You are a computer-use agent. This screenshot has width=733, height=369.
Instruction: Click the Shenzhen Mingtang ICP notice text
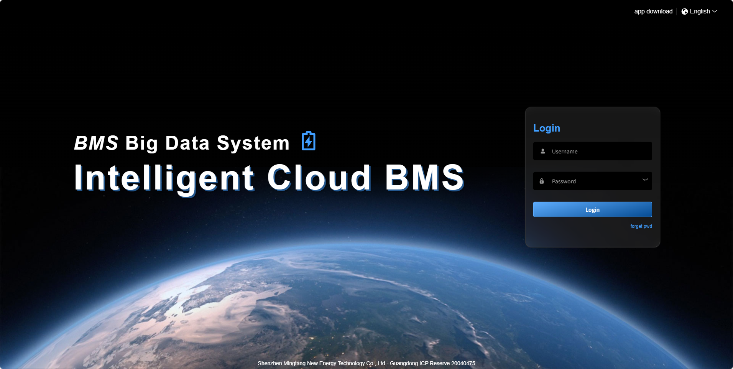[x=366, y=363]
